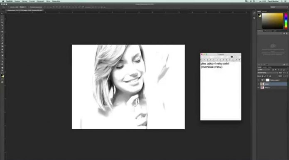Select the Dodge tool

point(2,52)
